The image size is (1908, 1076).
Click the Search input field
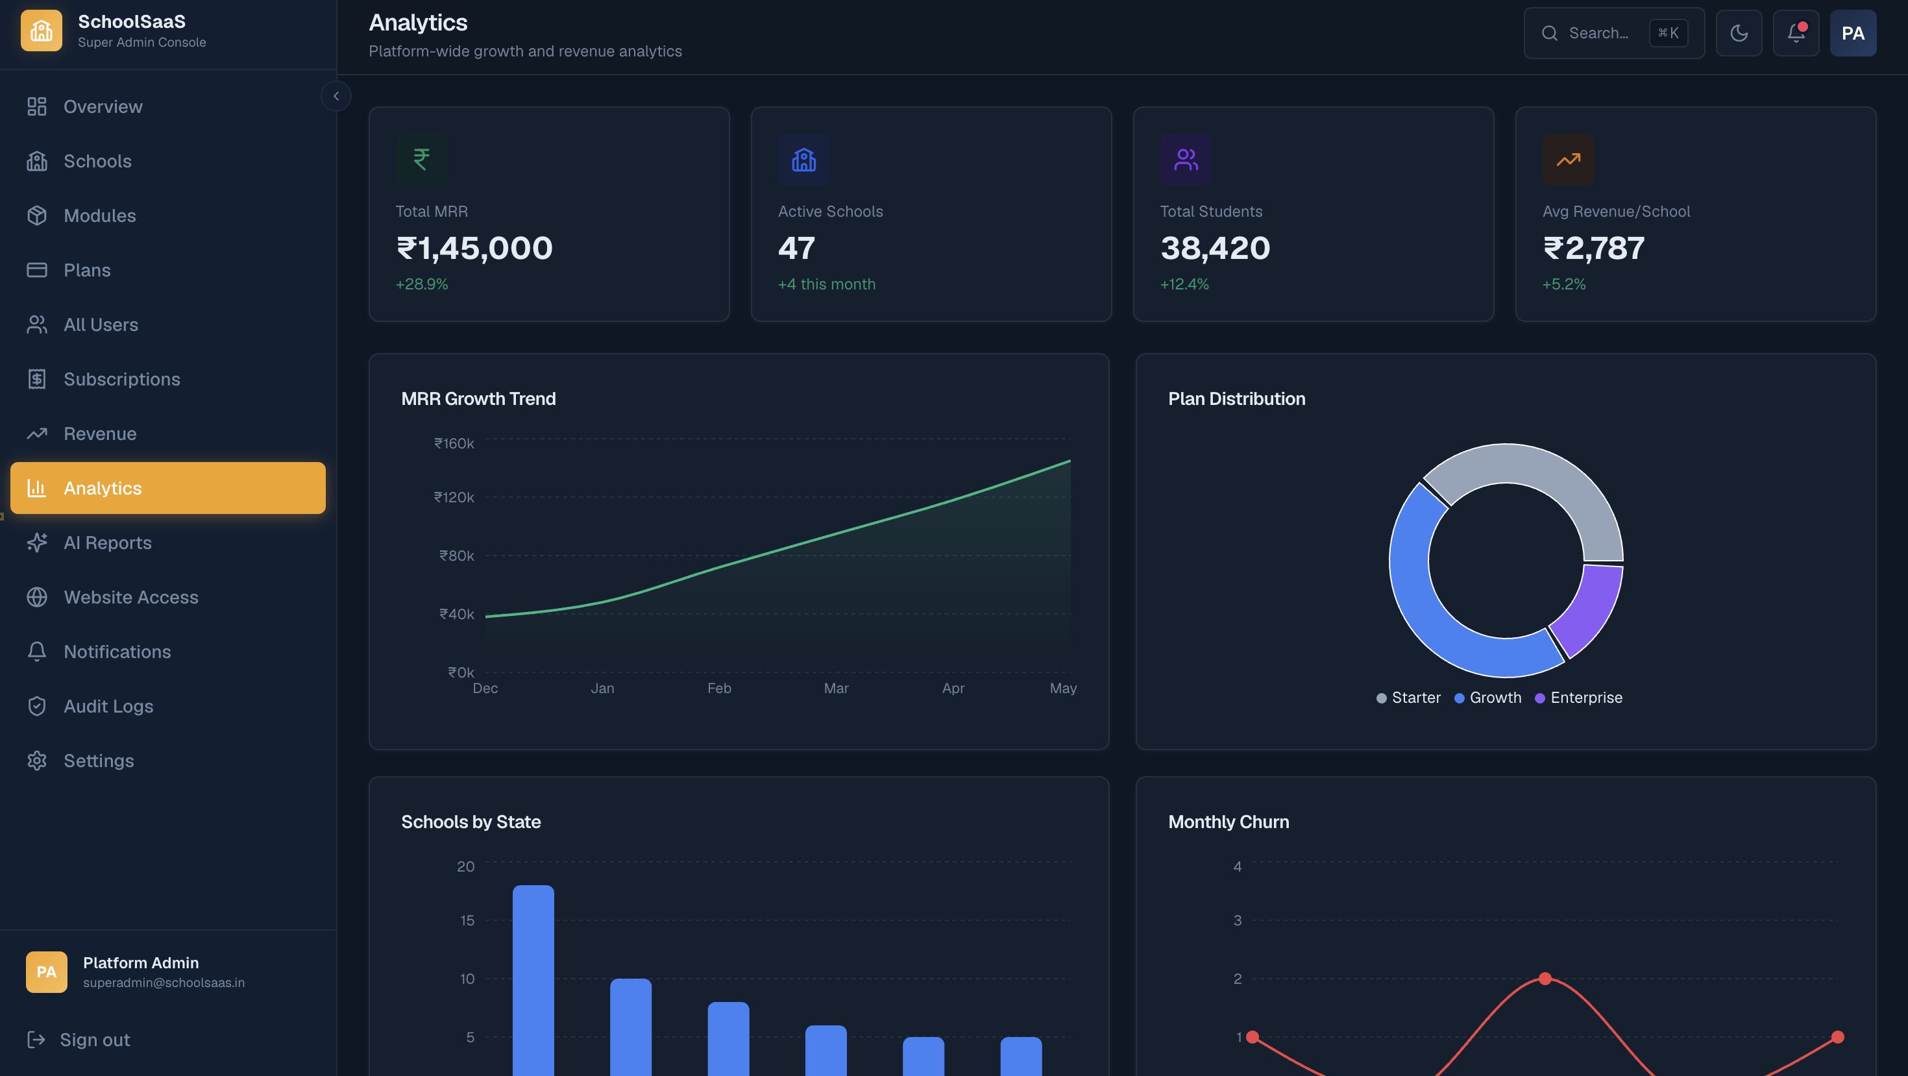pyautogui.click(x=1614, y=33)
